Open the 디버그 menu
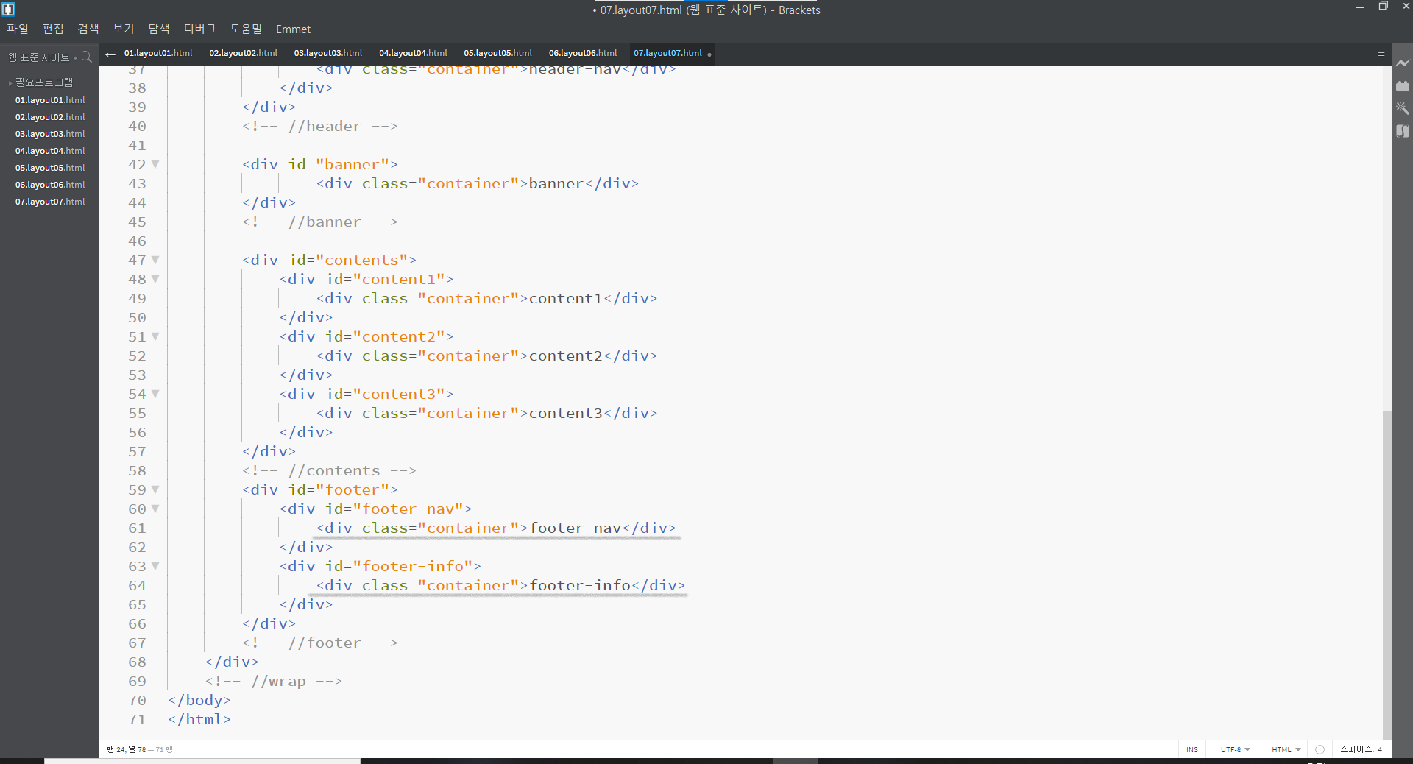The height and width of the screenshot is (764, 1413). point(200,29)
